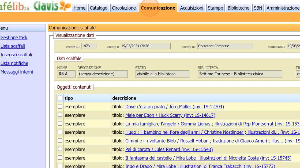Check Gimmi e il rivoltante Blob row
The width and height of the screenshot is (300, 168).
pyautogui.click(x=60, y=141)
